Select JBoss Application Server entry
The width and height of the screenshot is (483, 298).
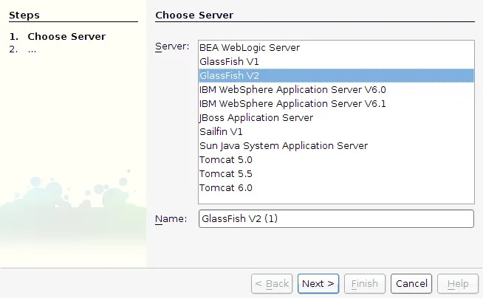pyautogui.click(x=256, y=118)
